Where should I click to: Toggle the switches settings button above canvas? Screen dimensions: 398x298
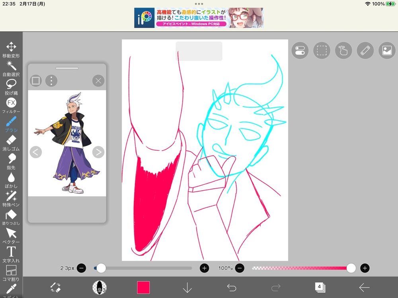click(300, 50)
